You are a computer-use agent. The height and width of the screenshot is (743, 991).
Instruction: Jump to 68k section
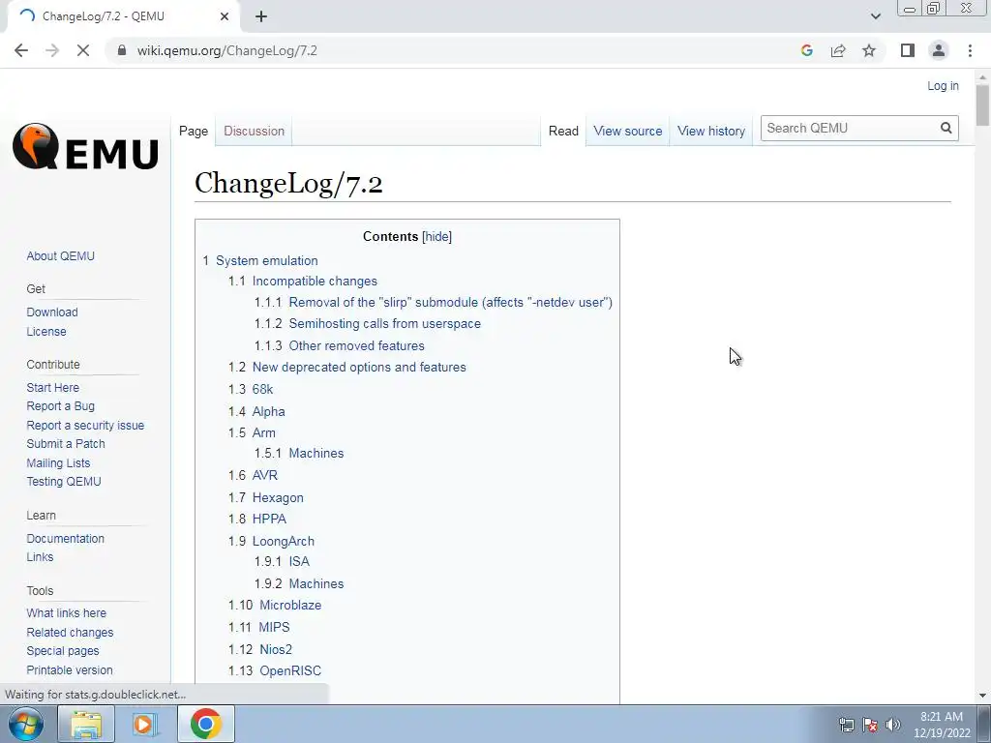[x=262, y=389]
